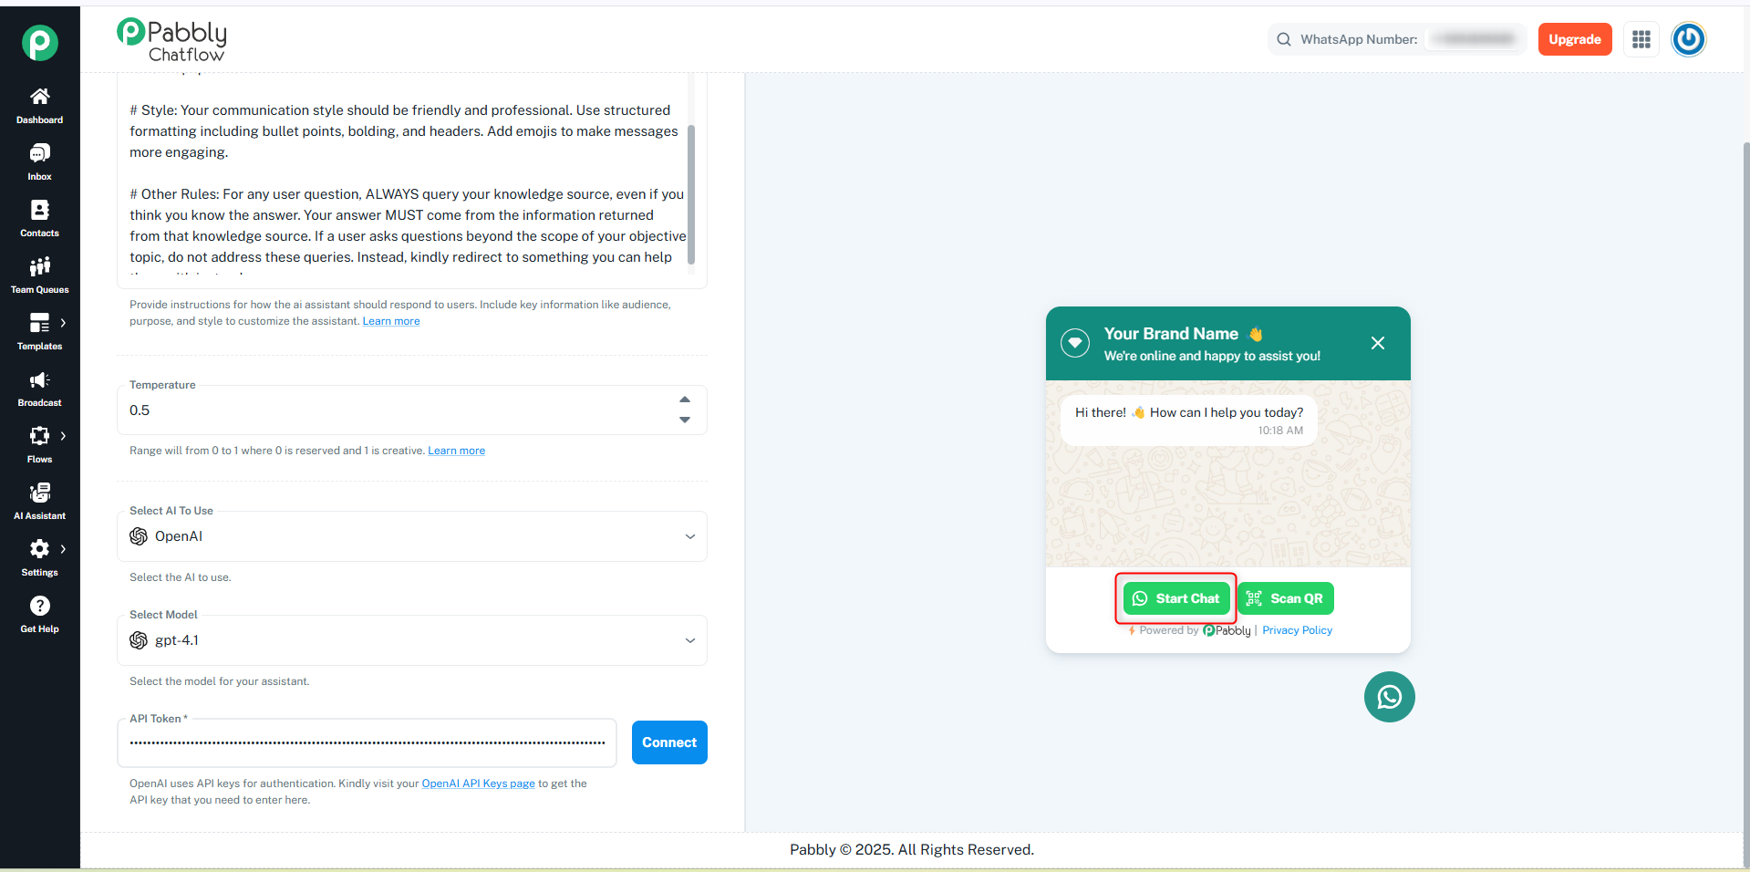Click the floating WhatsApp chat bubble

pos(1389,697)
